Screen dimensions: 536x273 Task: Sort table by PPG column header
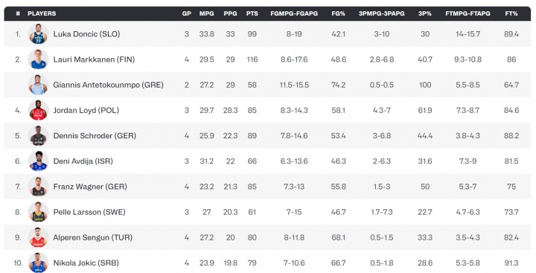230,13
